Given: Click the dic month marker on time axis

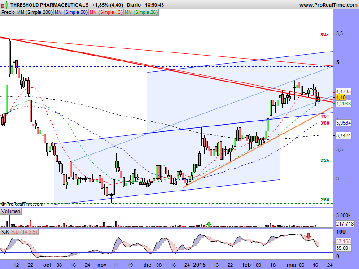Looking at the screenshot, I should pos(148,265).
